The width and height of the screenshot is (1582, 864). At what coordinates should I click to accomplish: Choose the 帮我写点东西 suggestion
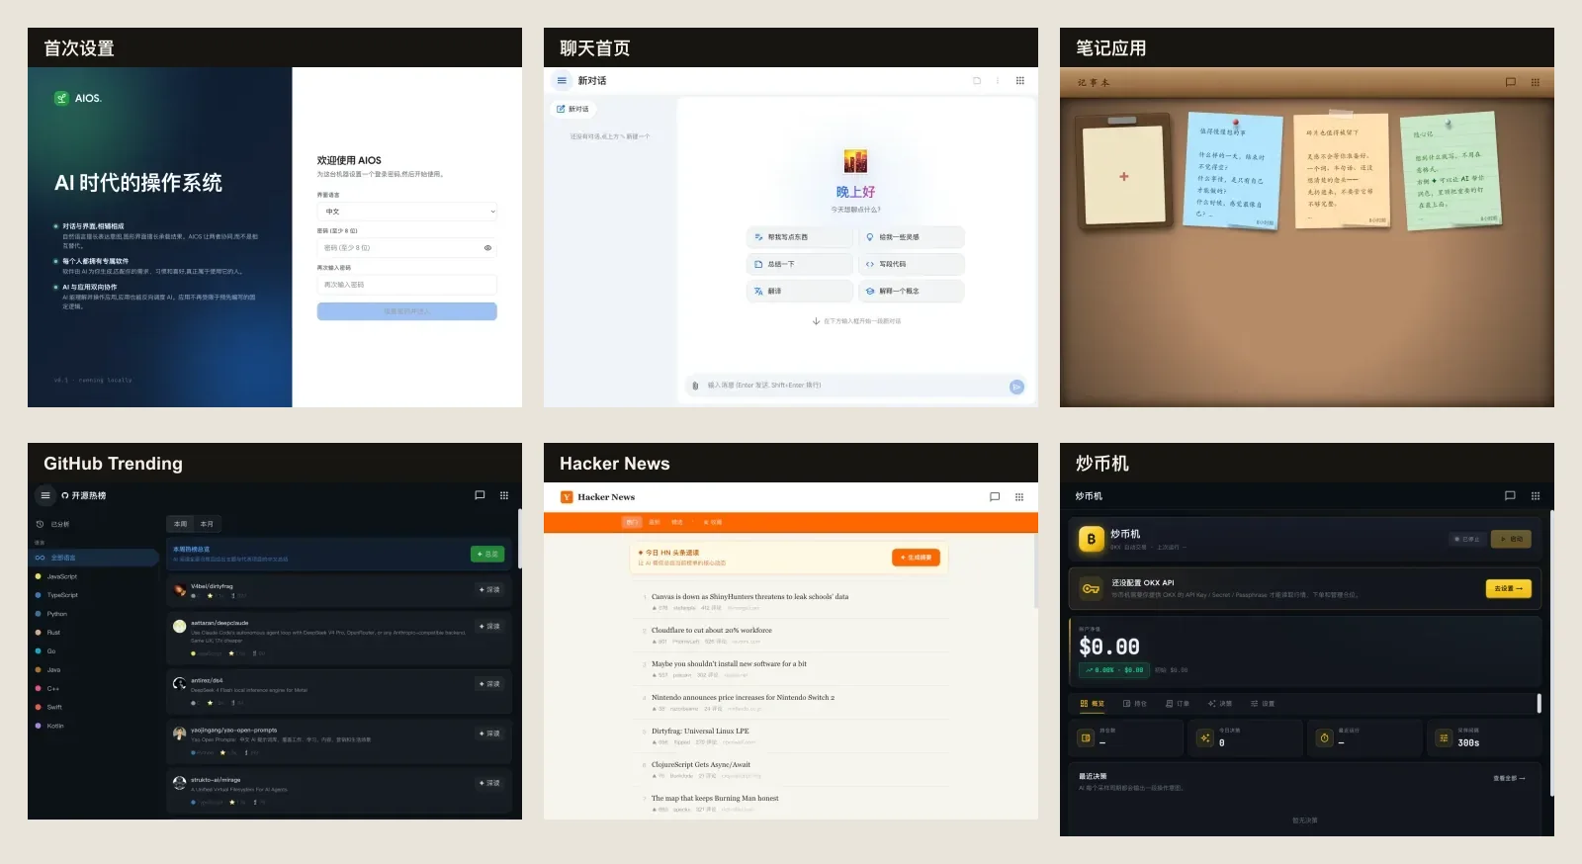click(x=799, y=237)
